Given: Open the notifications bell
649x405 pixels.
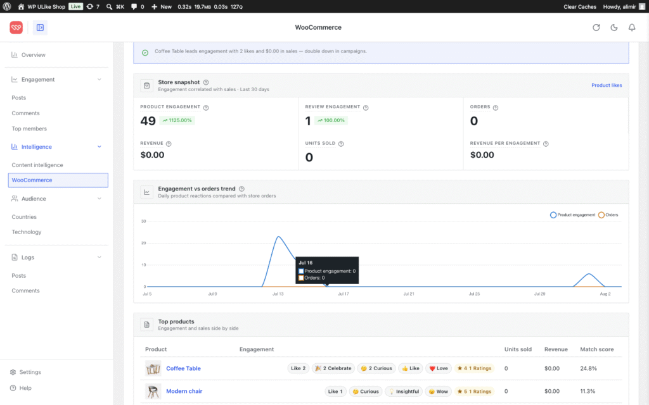Looking at the screenshot, I should pos(632,28).
